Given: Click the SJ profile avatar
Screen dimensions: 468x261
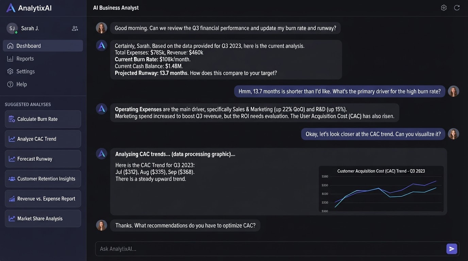Looking at the screenshot, I should click(x=12, y=29).
